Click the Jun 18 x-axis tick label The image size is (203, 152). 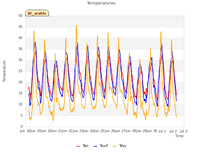point(25,131)
